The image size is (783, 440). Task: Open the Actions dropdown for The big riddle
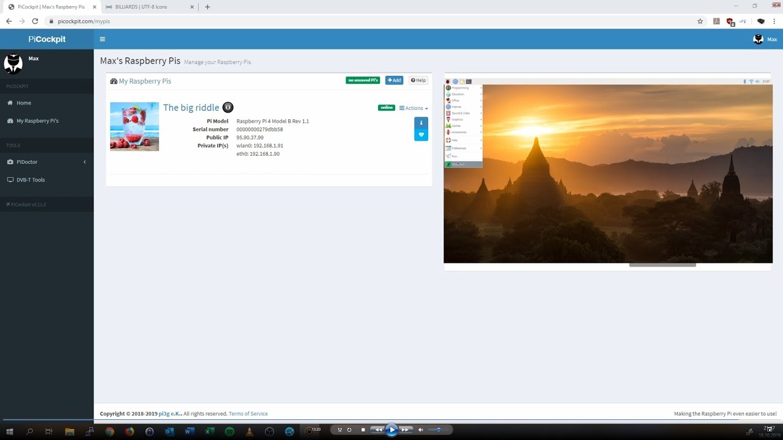[x=414, y=108]
